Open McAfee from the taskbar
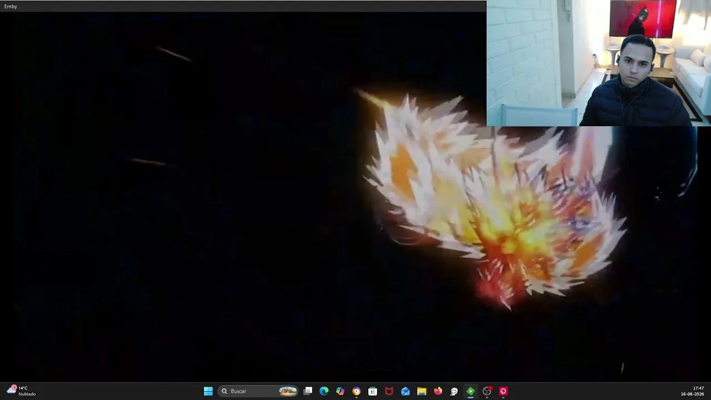 coord(389,391)
